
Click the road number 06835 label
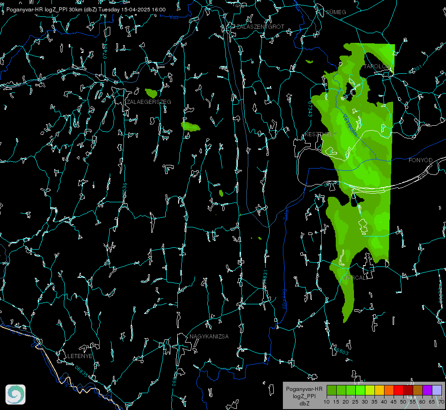coord(82,371)
